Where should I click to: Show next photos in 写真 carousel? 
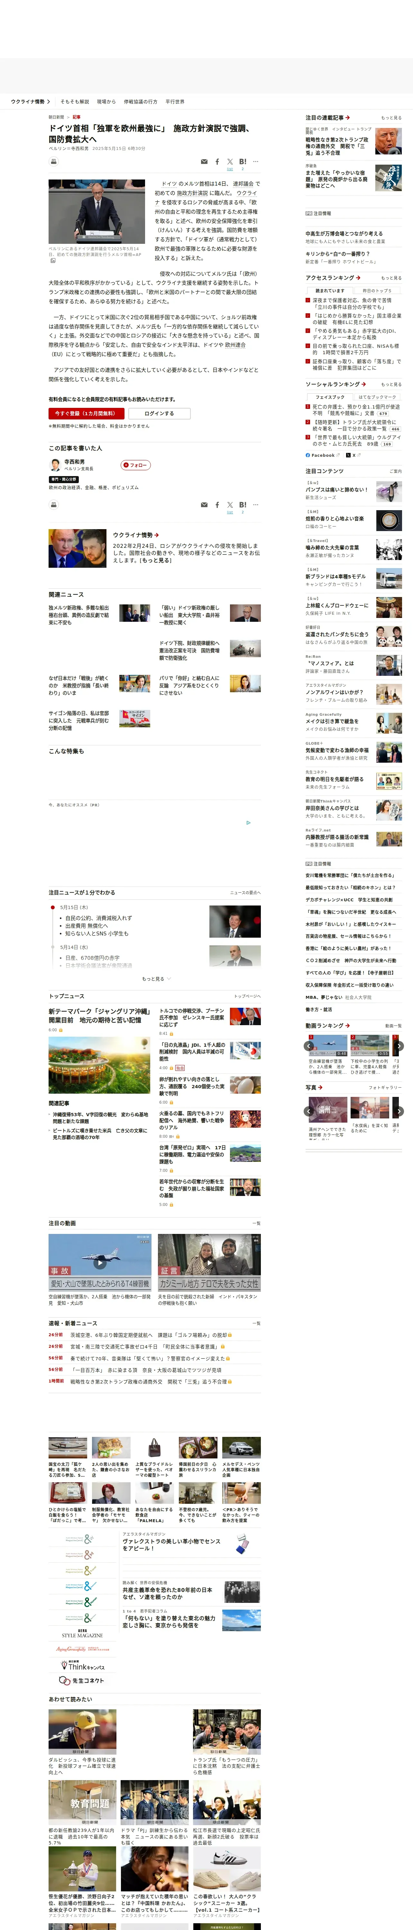[x=399, y=1111]
